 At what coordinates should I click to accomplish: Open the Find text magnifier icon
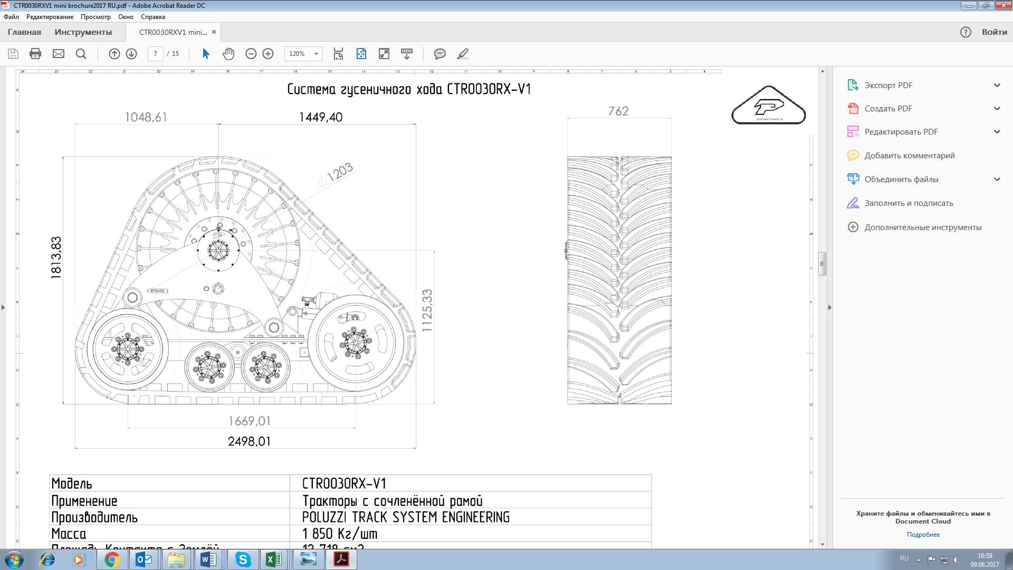tap(81, 54)
